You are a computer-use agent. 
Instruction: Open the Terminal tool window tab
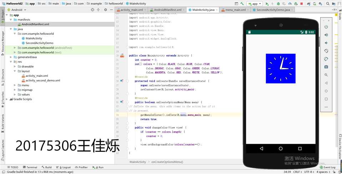tap(30, 167)
